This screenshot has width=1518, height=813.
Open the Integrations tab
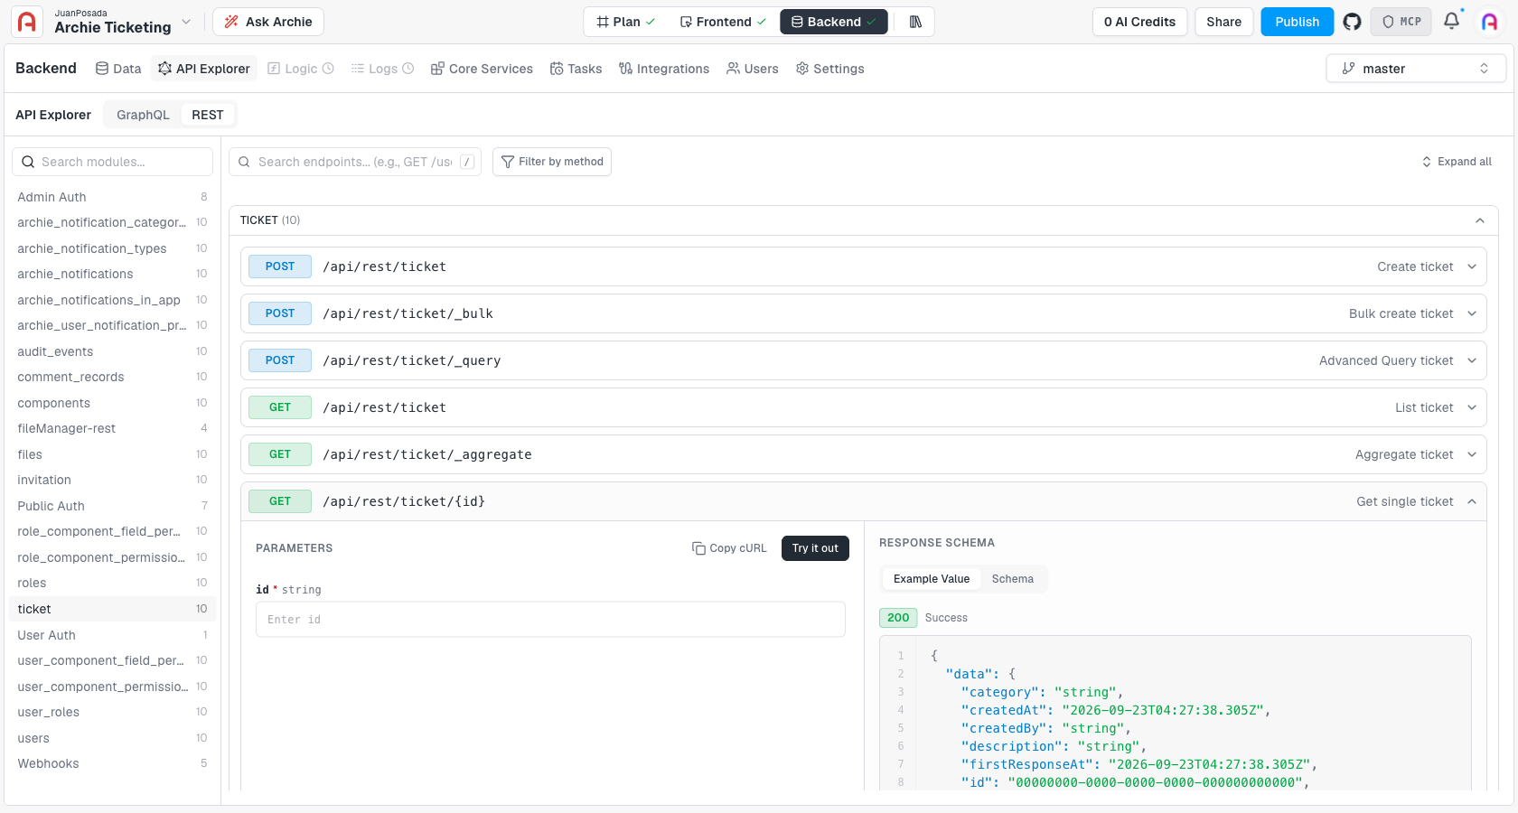coord(664,69)
